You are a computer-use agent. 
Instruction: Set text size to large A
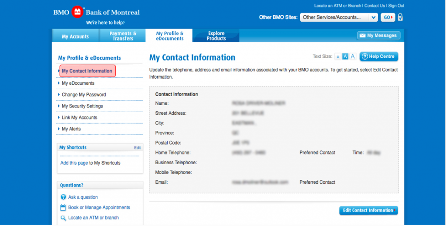tap(353, 56)
